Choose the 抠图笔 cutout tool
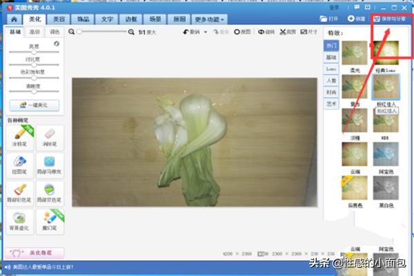The image size is (414, 276). [x=20, y=165]
